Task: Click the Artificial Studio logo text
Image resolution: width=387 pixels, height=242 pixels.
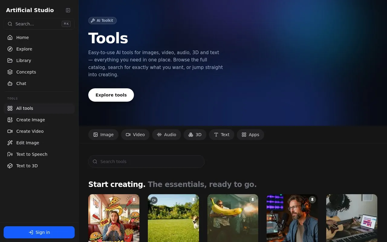Action: [30, 10]
